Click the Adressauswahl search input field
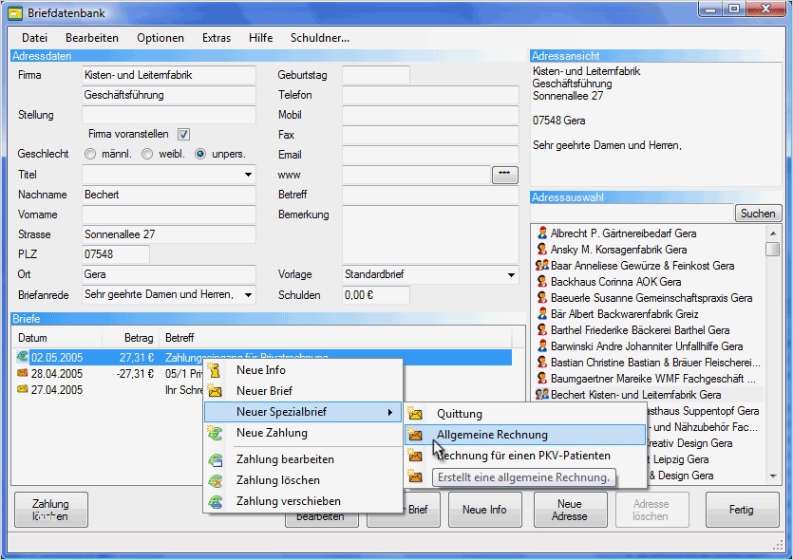 (632, 214)
